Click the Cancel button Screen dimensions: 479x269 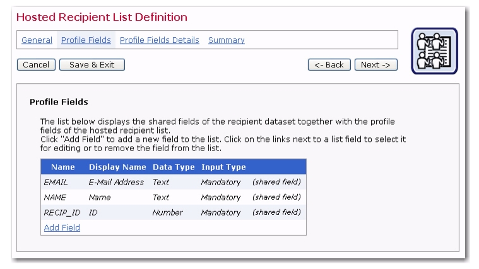tap(36, 65)
